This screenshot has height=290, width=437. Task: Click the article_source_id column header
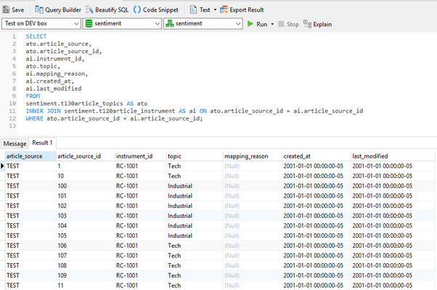(86, 156)
